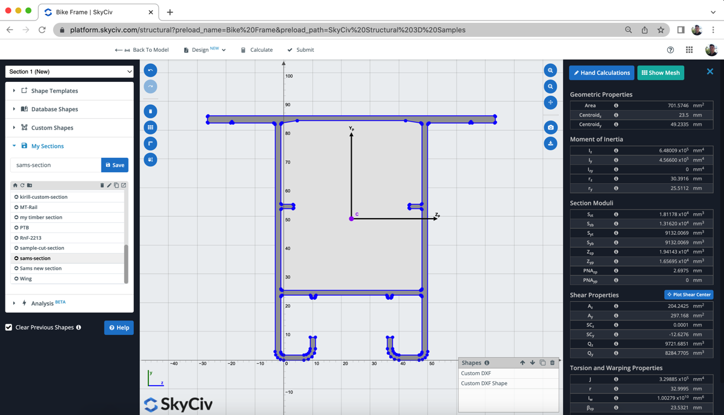Duplicate shape using copy icon in Shapes panel

542,362
